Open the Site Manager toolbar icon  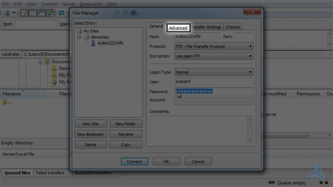click(7, 13)
